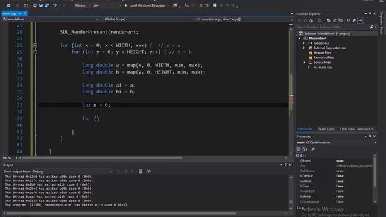Collapse the inner for loop on line 29
Viewport: 386px width, 217px height.
pyautogui.click(x=35, y=52)
